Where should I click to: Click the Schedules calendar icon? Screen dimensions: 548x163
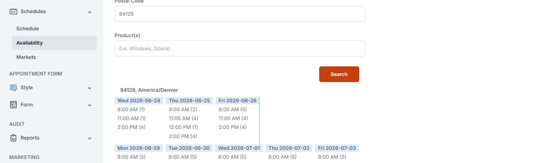coord(13,11)
